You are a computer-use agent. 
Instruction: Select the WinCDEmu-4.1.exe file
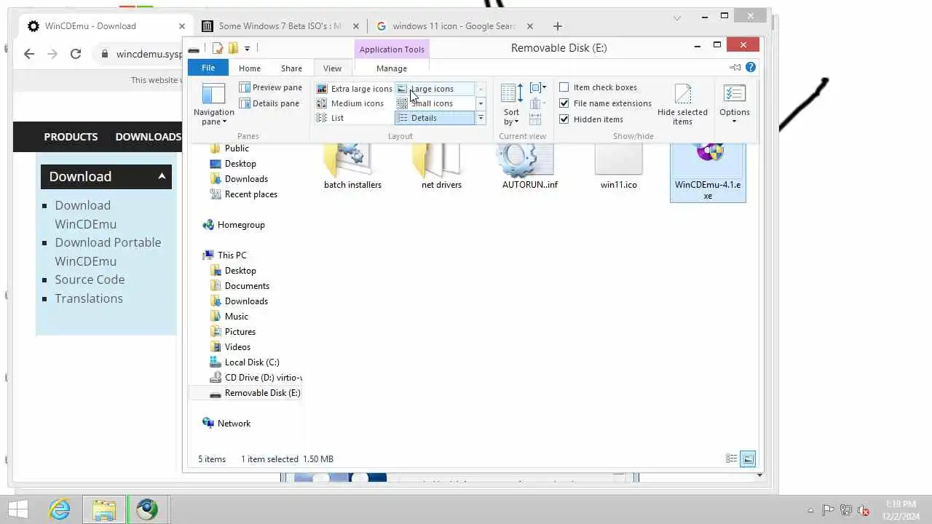pos(708,172)
